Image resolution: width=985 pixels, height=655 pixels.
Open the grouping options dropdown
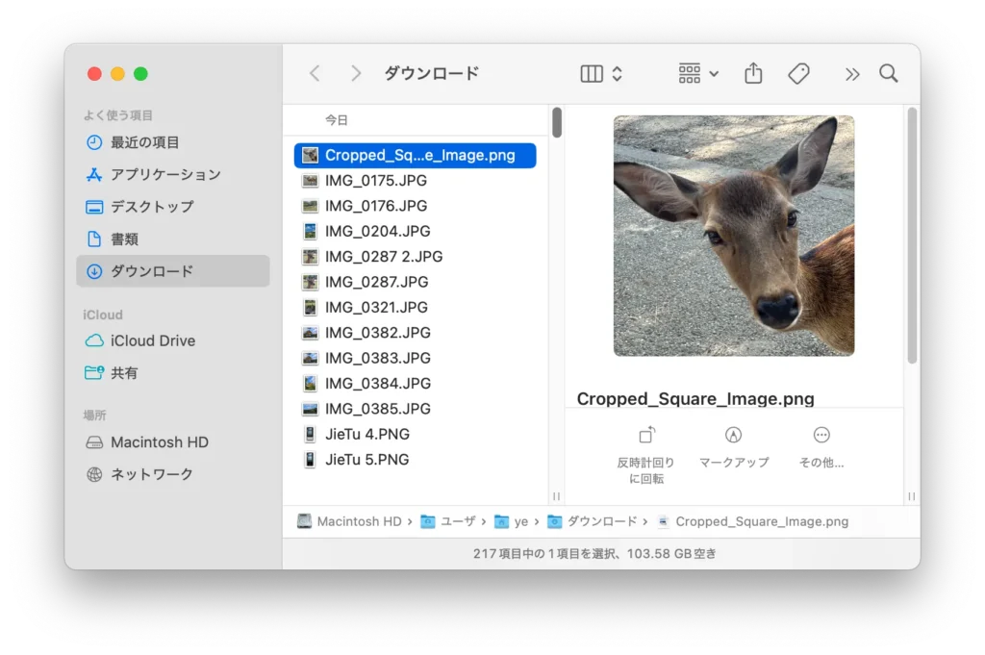pos(695,73)
